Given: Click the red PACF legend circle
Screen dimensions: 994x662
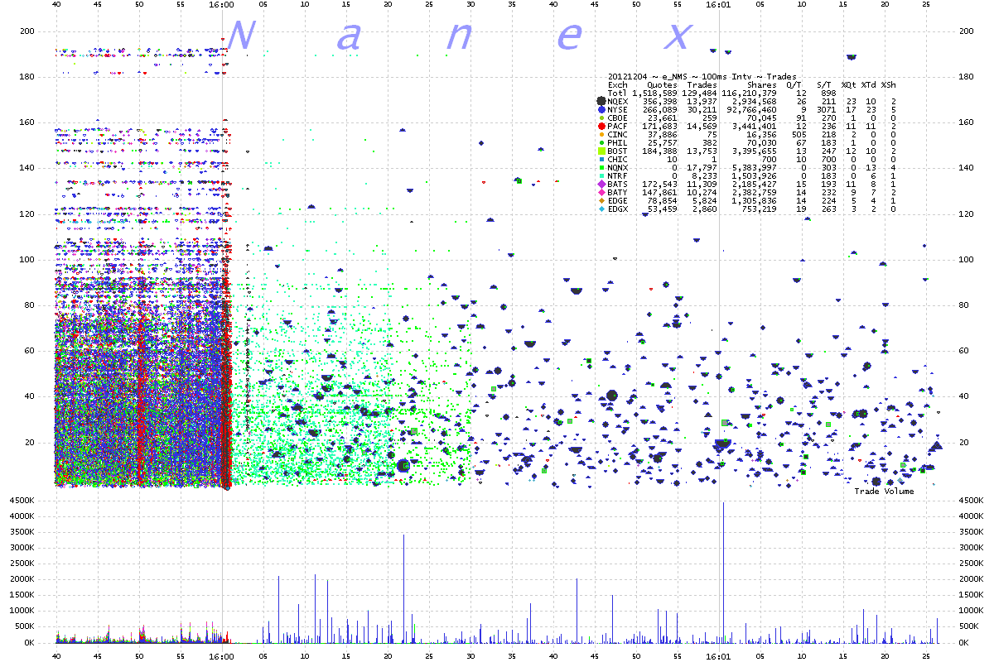Looking at the screenshot, I should (x=601, y=126).
